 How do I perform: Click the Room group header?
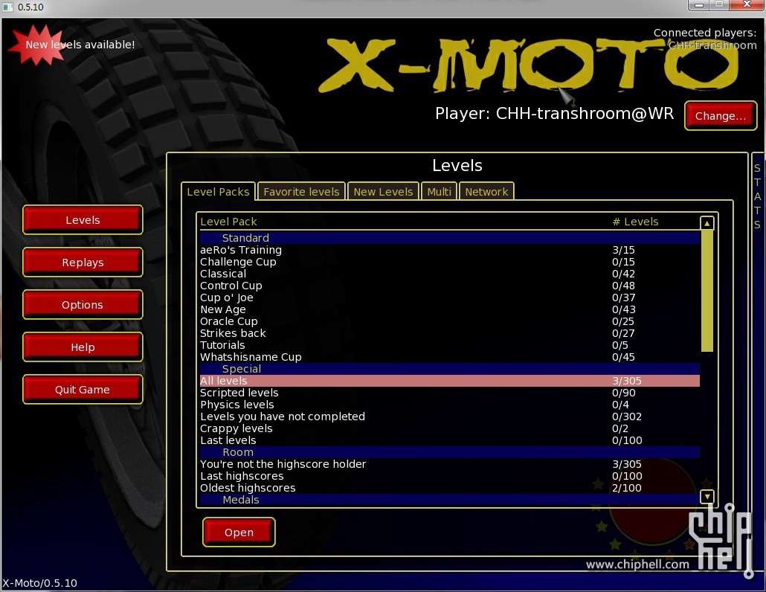449,452
